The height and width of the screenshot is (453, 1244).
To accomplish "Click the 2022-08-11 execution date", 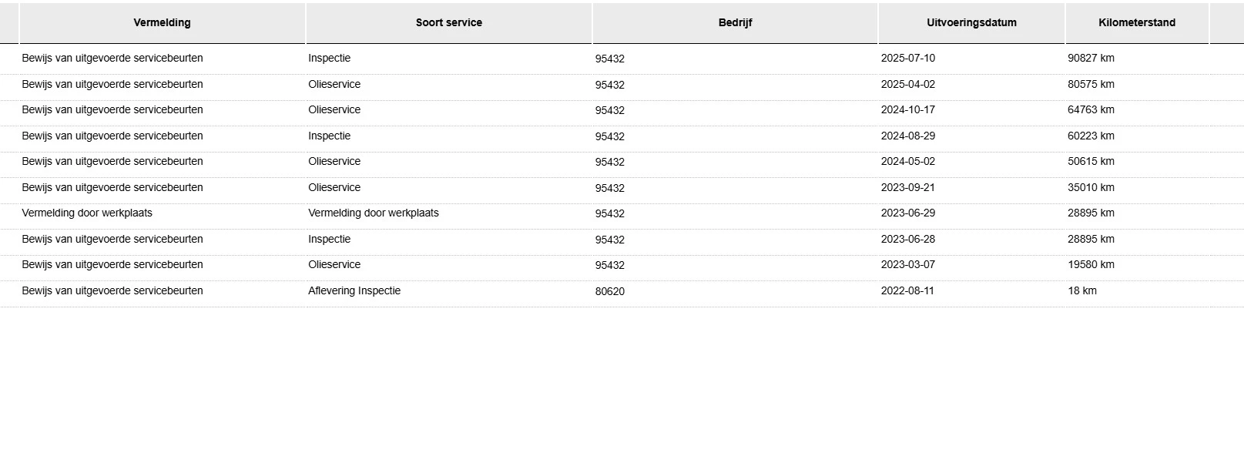I will point(907,291).
